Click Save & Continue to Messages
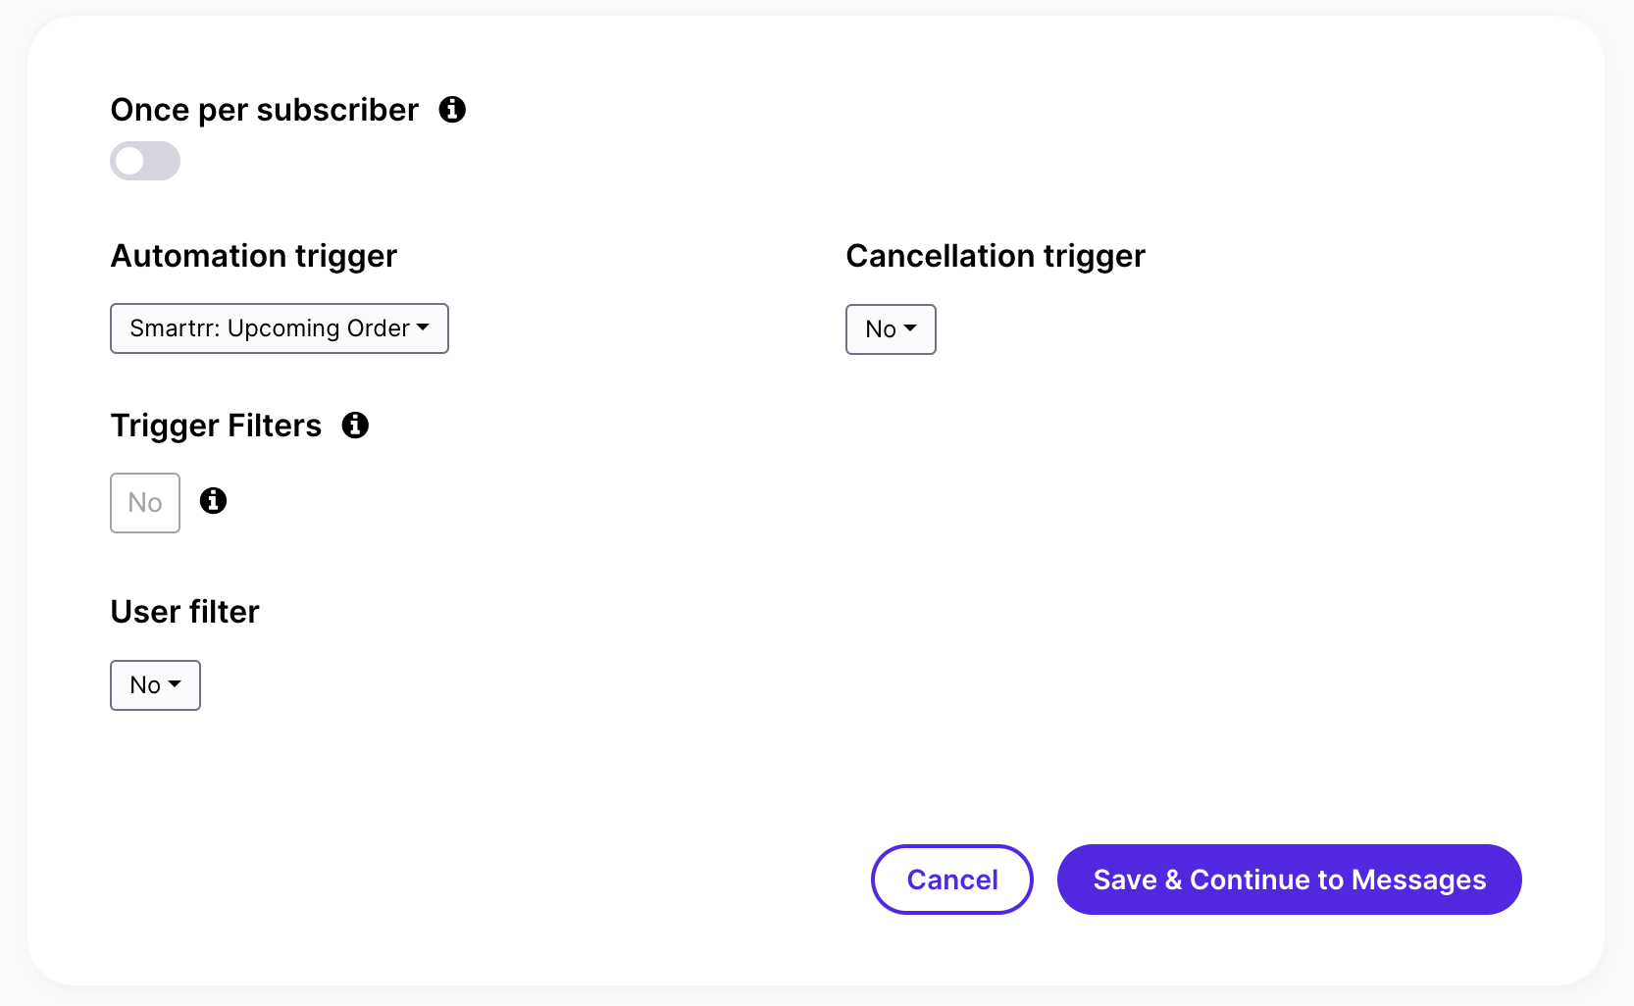Screen dimensions: 1634x1006 click(x=1289, y=880)
